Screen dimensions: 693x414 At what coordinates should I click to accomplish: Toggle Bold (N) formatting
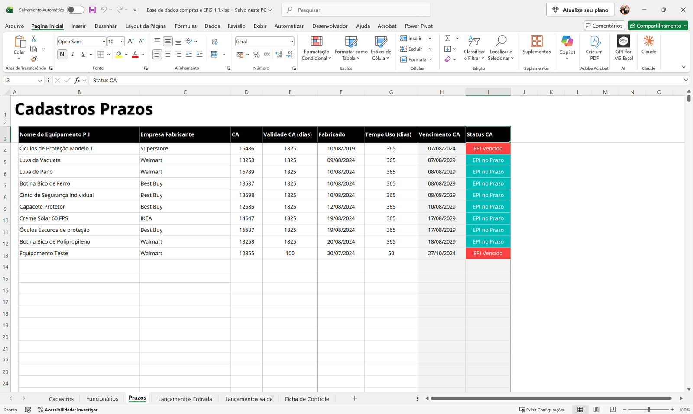pyautogui.click(x=62, y=55)
